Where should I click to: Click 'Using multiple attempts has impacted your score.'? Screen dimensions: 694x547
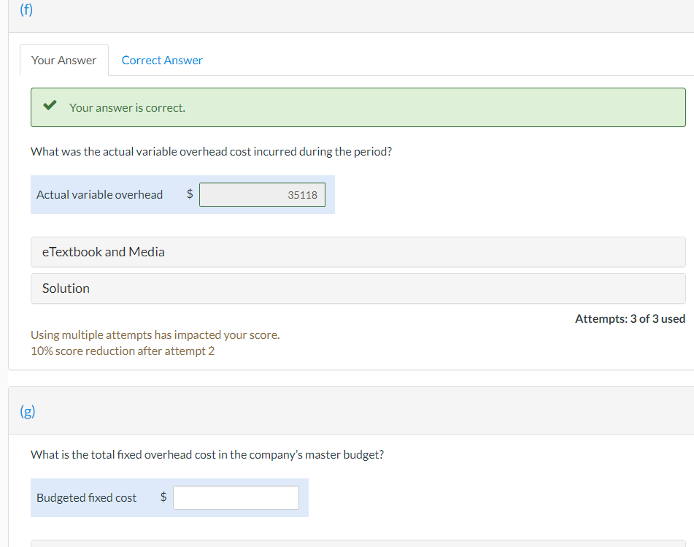(155, 334)
